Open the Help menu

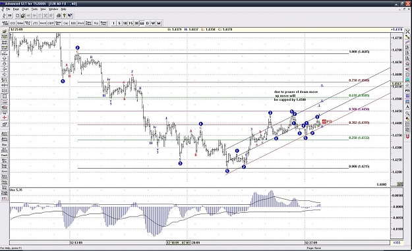pyautogui.click(x=63, y=9)
